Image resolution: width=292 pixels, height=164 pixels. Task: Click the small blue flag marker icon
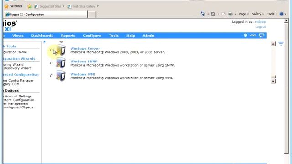pyautogui.click(x=45, y=42)
